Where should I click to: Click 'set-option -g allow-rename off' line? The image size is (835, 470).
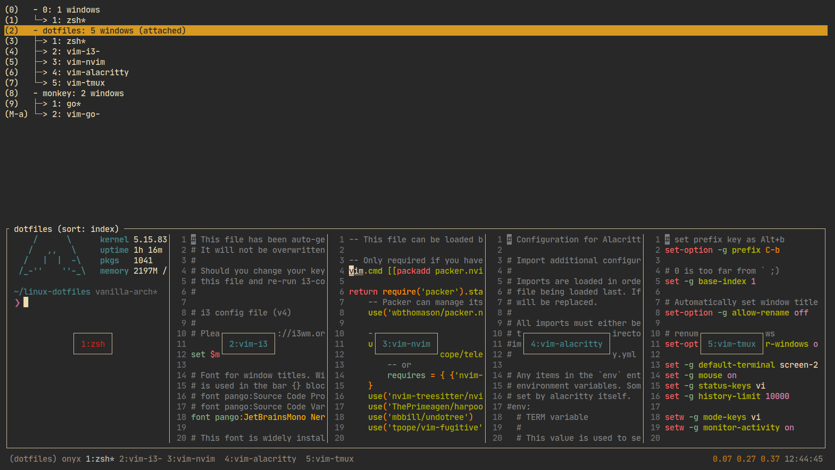click(737, 312)
